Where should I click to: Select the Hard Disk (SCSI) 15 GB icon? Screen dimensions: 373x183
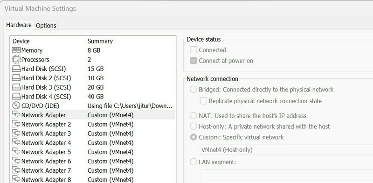click(16, 69)
